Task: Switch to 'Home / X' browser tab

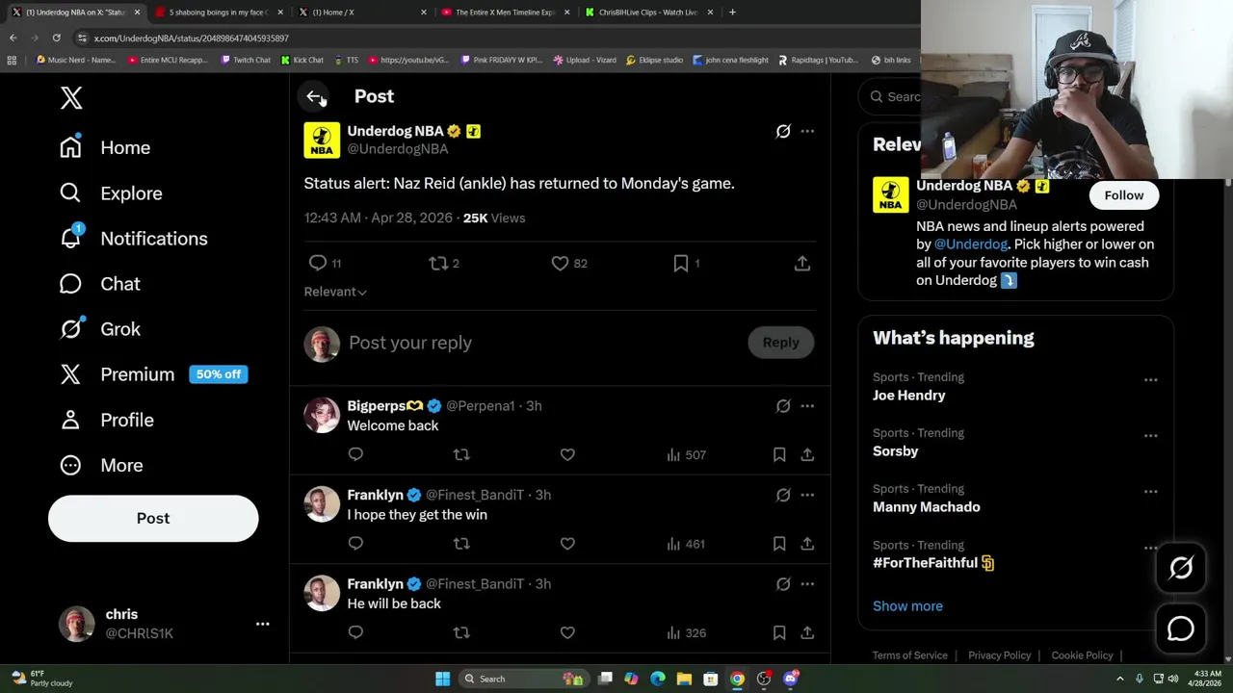Action: (361, 13)
